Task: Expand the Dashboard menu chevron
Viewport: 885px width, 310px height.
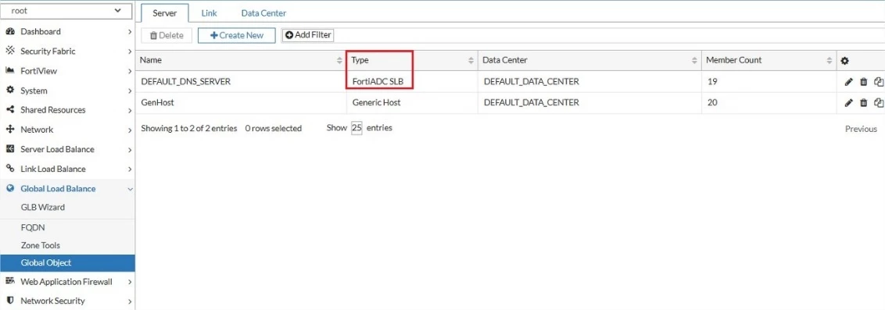Action: point(129,31)
